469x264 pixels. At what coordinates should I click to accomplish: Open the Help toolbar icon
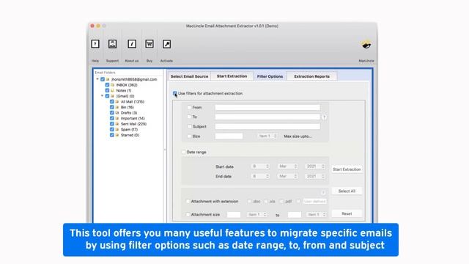(x=95, y=44)
